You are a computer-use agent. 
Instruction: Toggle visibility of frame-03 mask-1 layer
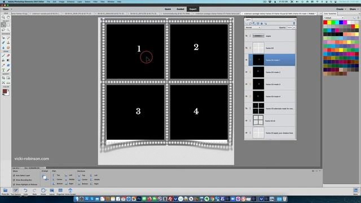[246, 60]
